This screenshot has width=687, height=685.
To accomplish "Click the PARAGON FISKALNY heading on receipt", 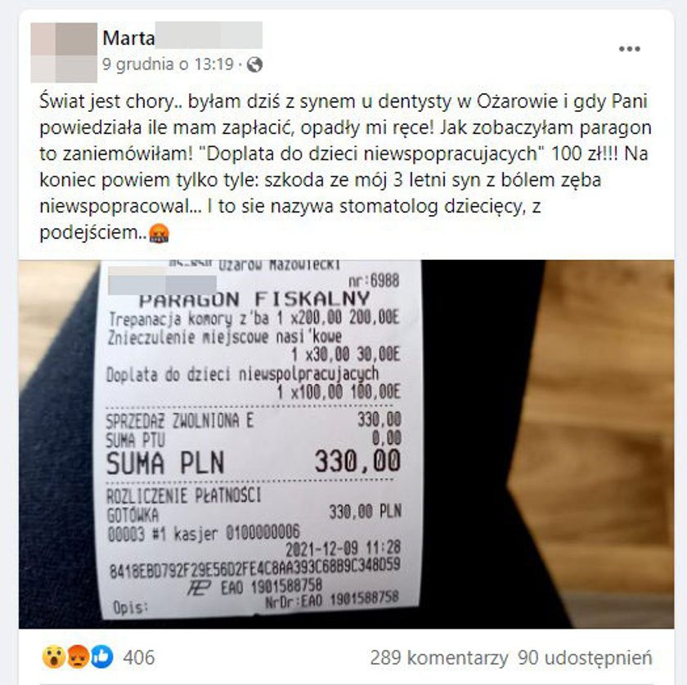I will pyautogui.click(x=254, y=299).
